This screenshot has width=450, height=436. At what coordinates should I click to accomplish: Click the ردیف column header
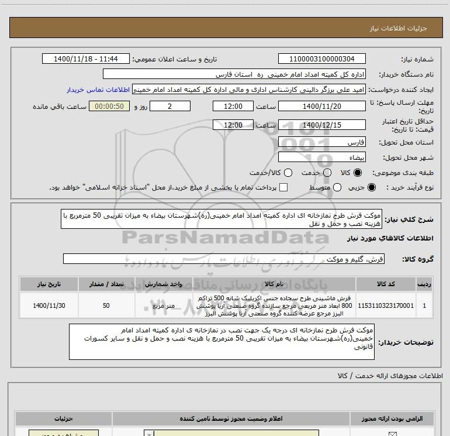pos(424,284)
